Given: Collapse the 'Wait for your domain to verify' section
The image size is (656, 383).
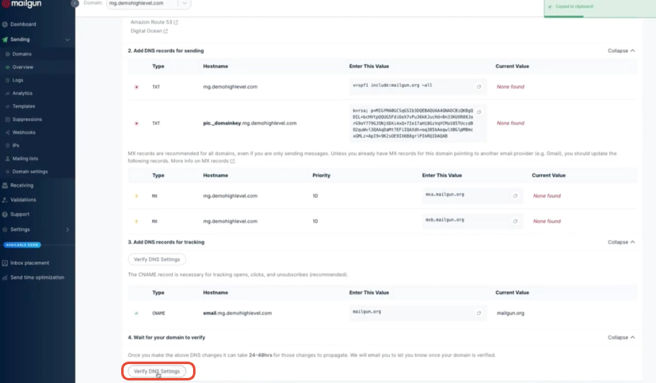Looking at the screenshot, I should pyautogui.click(x=620, y=337).
